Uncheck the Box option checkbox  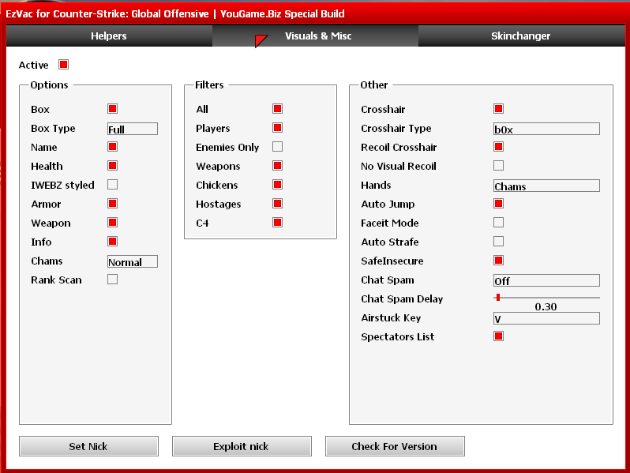pyautogui.click(x=112, y=108)
